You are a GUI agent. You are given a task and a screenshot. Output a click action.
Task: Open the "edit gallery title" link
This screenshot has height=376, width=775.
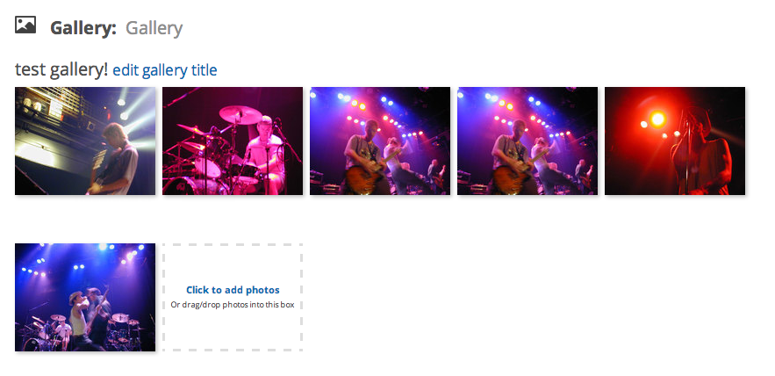[x=165, y=70]
